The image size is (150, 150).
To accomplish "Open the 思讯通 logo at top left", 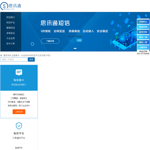I will tap(11, 6).
